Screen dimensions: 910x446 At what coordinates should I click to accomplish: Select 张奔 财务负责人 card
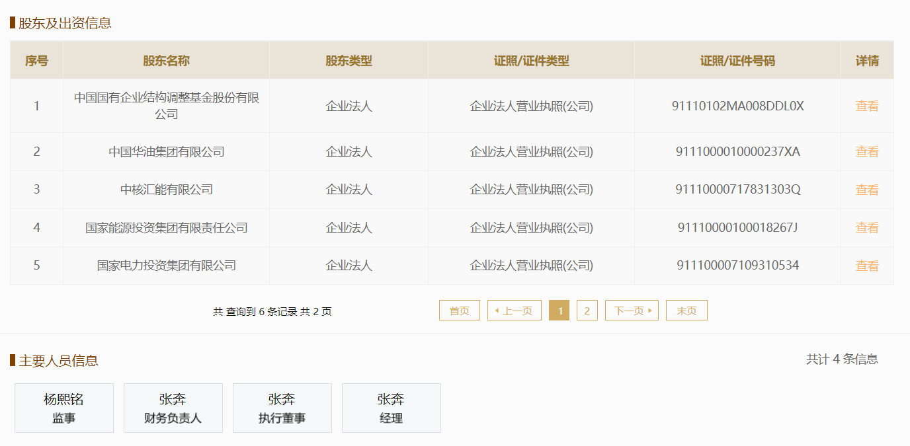173,408
